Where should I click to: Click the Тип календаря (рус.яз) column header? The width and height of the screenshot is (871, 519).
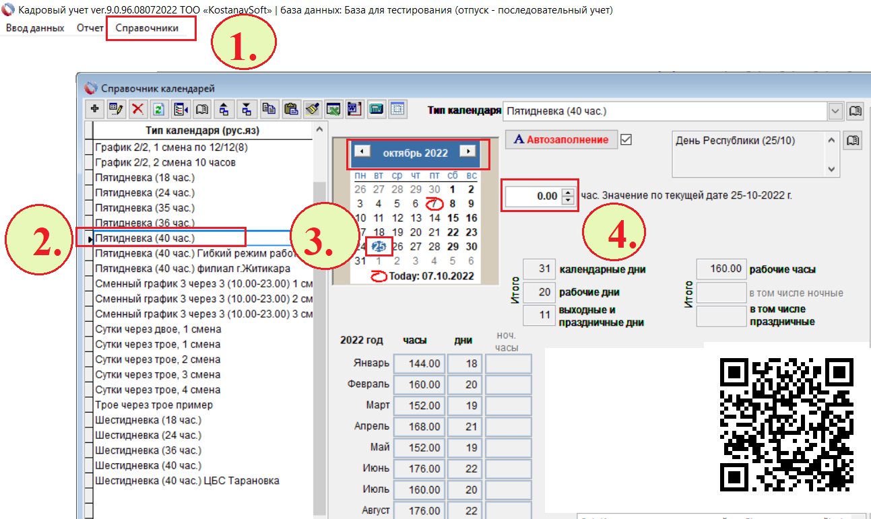203,131
